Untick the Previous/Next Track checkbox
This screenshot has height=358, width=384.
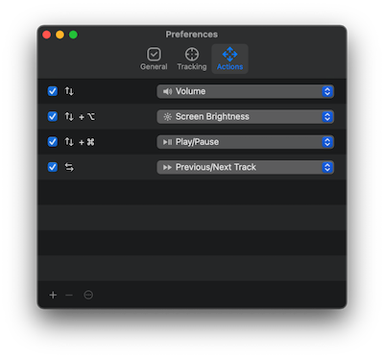coord(53,167)
